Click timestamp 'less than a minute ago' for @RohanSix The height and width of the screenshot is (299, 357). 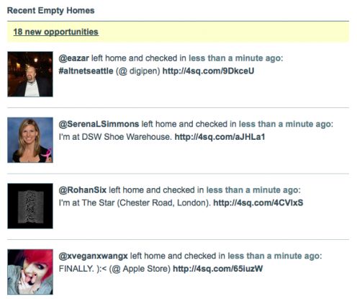[x=252, y=190]
